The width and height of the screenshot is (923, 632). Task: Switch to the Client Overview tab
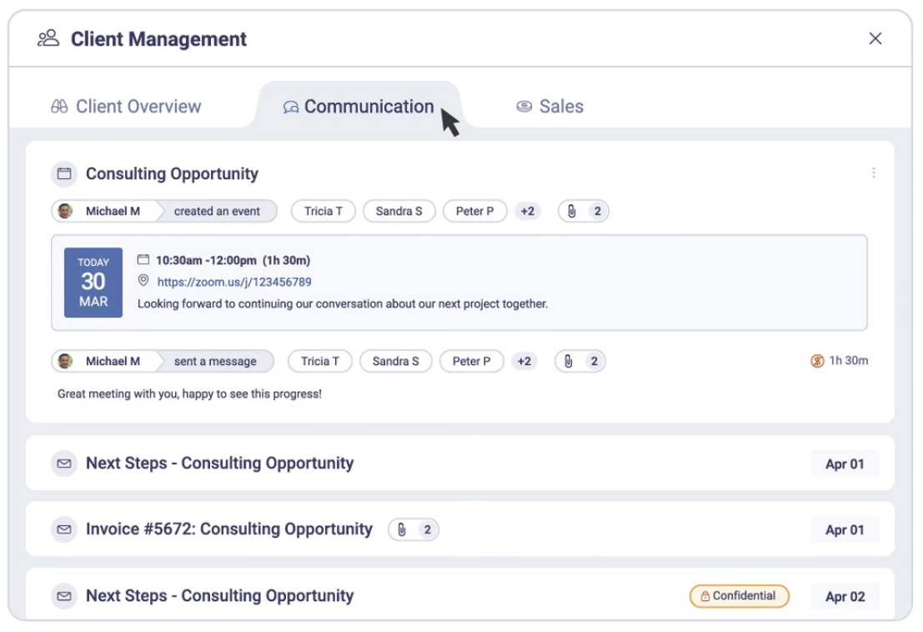click(x=127, y=107)
